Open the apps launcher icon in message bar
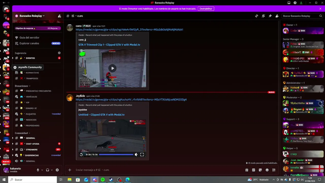This screenshot has width=325, height=183. tap(274, 170)
